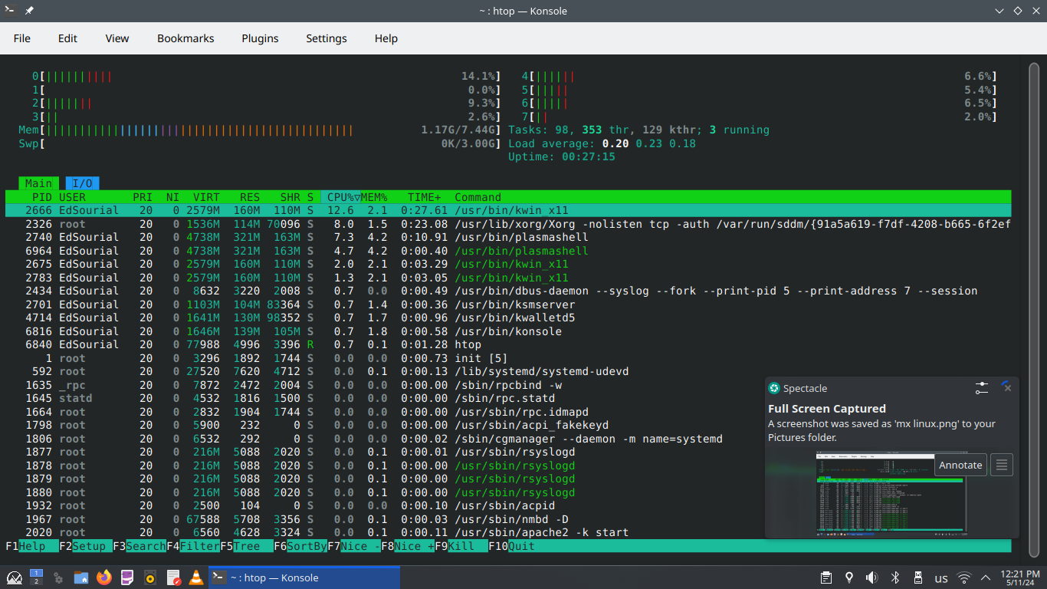
Task: Sort by the TIME+ column header
Action: tap(424, 197)
